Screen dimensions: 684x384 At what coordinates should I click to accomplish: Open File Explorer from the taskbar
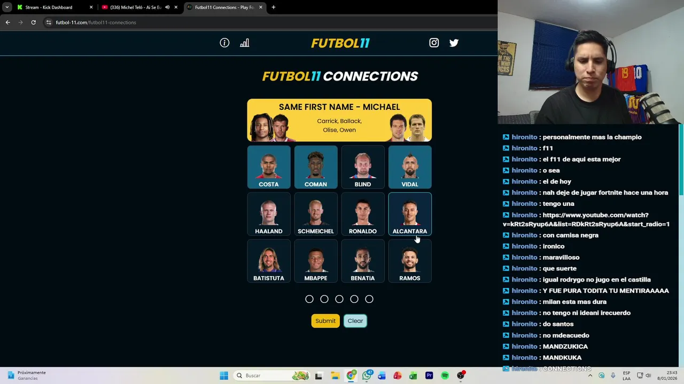pyautogui.click(x=335, y=375)
